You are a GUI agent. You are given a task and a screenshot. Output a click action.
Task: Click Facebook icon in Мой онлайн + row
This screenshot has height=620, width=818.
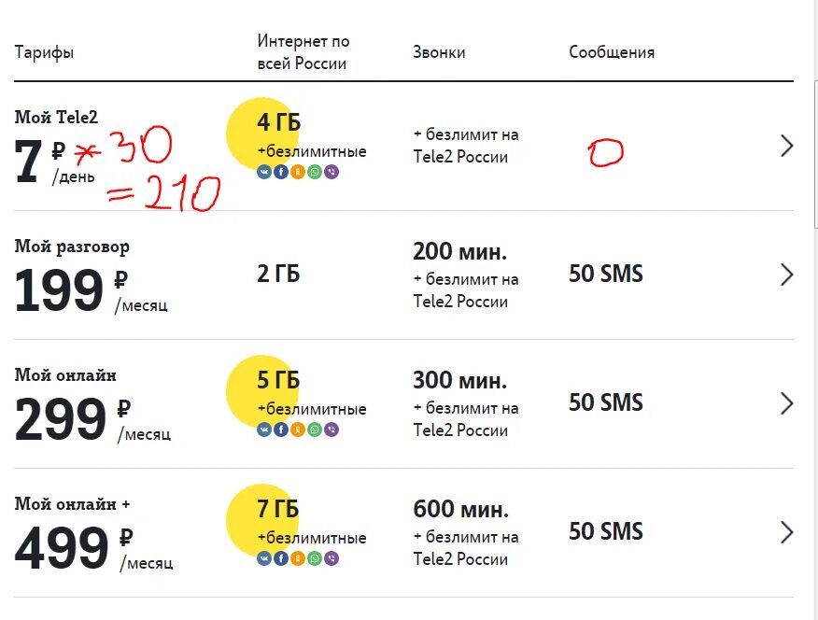281,558
